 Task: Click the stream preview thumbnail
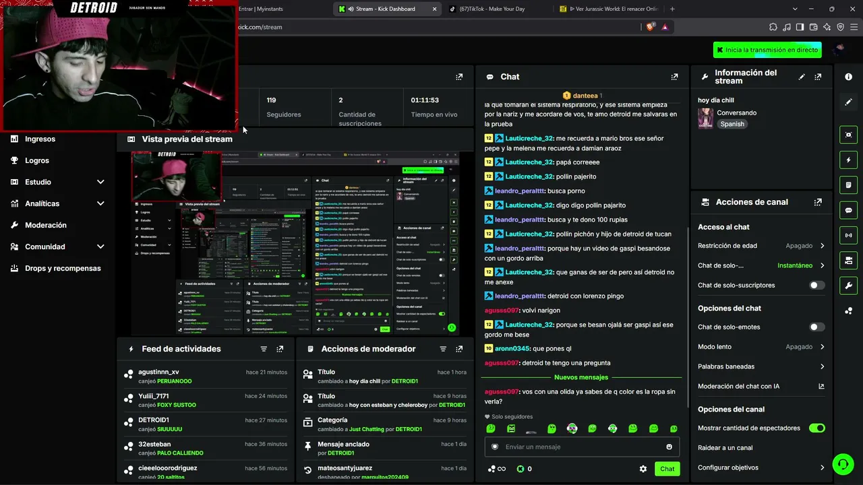(295, 243)
